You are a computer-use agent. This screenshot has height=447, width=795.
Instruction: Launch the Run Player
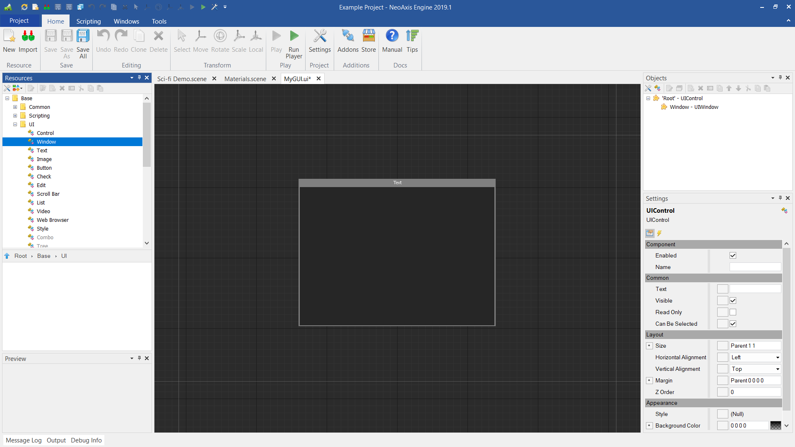[x=294, y=41]
